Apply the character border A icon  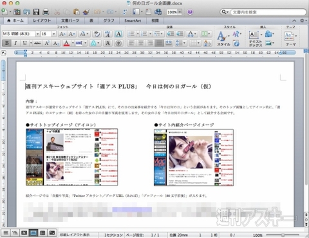[118, 34]
